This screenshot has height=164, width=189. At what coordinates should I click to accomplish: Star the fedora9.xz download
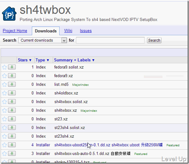[x=5, y=76]
